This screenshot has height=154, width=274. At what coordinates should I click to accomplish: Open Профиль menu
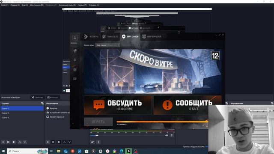click(x=51, y=5)
